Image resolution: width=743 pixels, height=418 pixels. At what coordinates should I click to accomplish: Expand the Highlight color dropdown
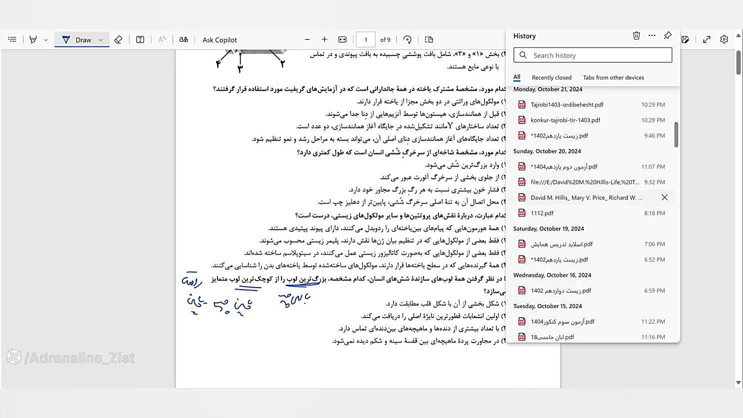[45, 39]
